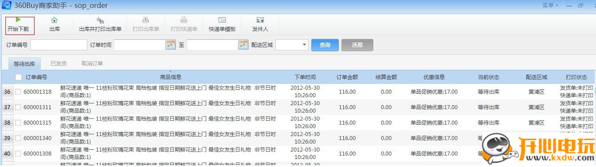Open the end date calendar picker
The image size is (596, 167).
pyautogui.click(x=243, y=45)
